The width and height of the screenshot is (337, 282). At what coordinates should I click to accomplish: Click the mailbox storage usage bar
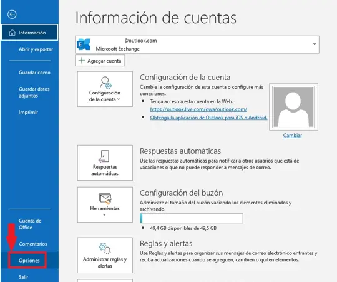pos(192,218)
